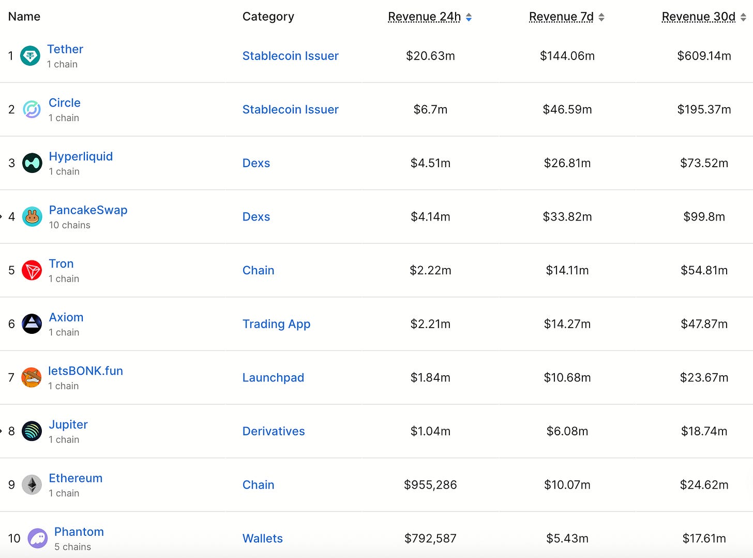This screenshot has width=753, height=558.
Task: Open the Phantom protocol link
Action: pyautogui.click(x=79, y=532)
